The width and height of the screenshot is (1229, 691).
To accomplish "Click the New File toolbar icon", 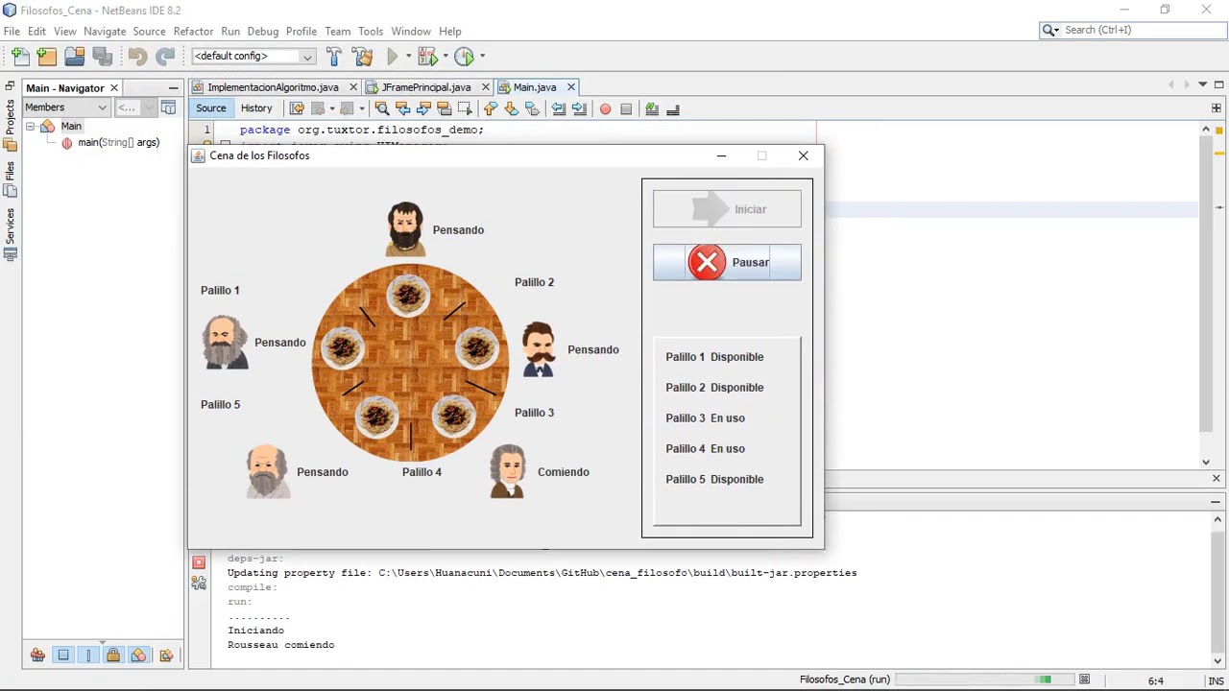I will [x=20, y=57].
